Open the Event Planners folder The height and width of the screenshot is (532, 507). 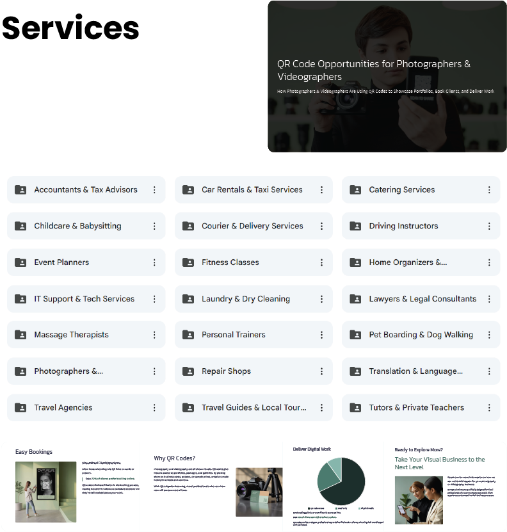pyautogui.click(x=61, y=262)
